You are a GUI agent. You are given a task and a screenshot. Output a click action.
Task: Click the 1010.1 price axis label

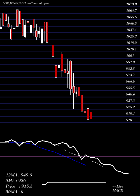[131, 49]
